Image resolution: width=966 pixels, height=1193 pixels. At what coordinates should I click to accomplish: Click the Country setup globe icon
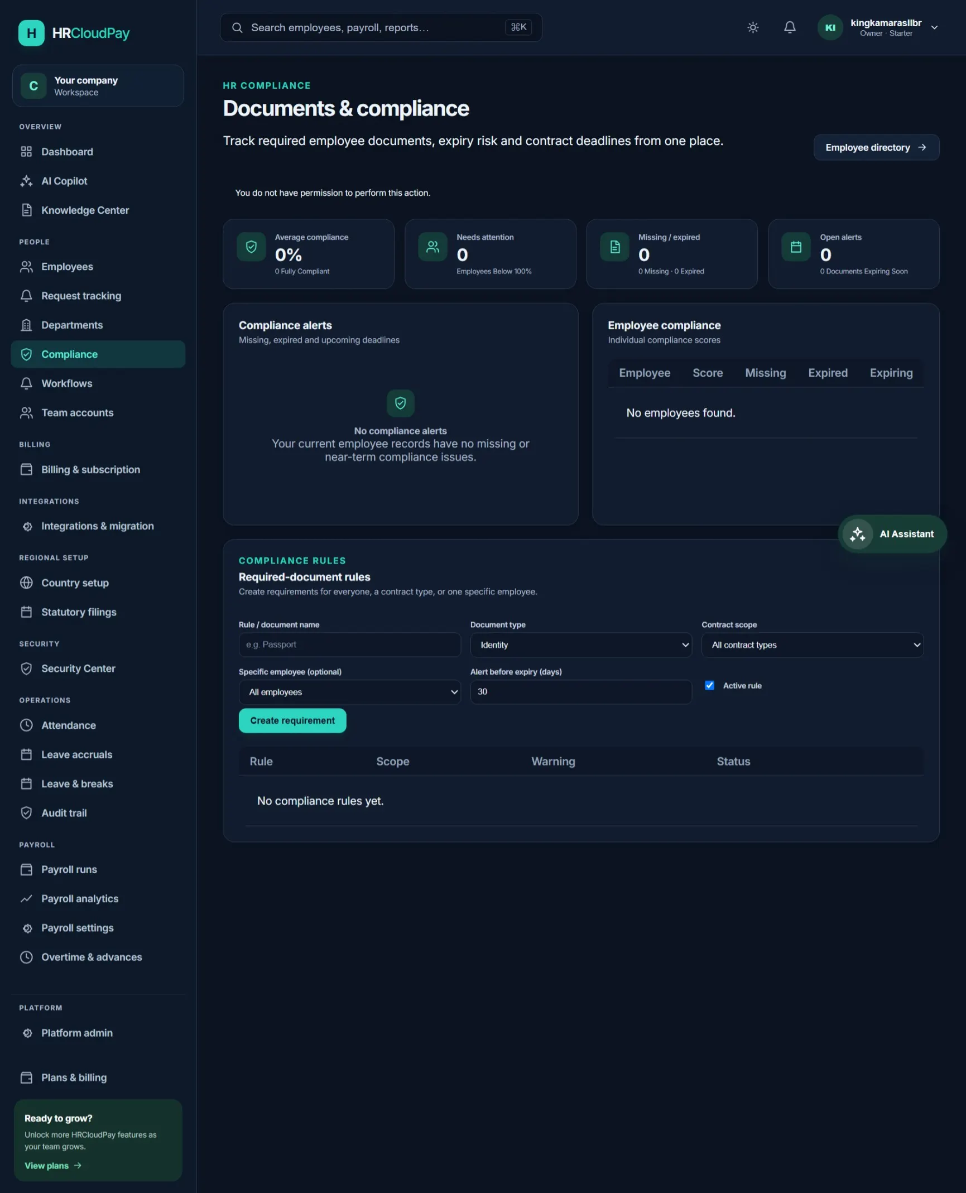point(26,583)
